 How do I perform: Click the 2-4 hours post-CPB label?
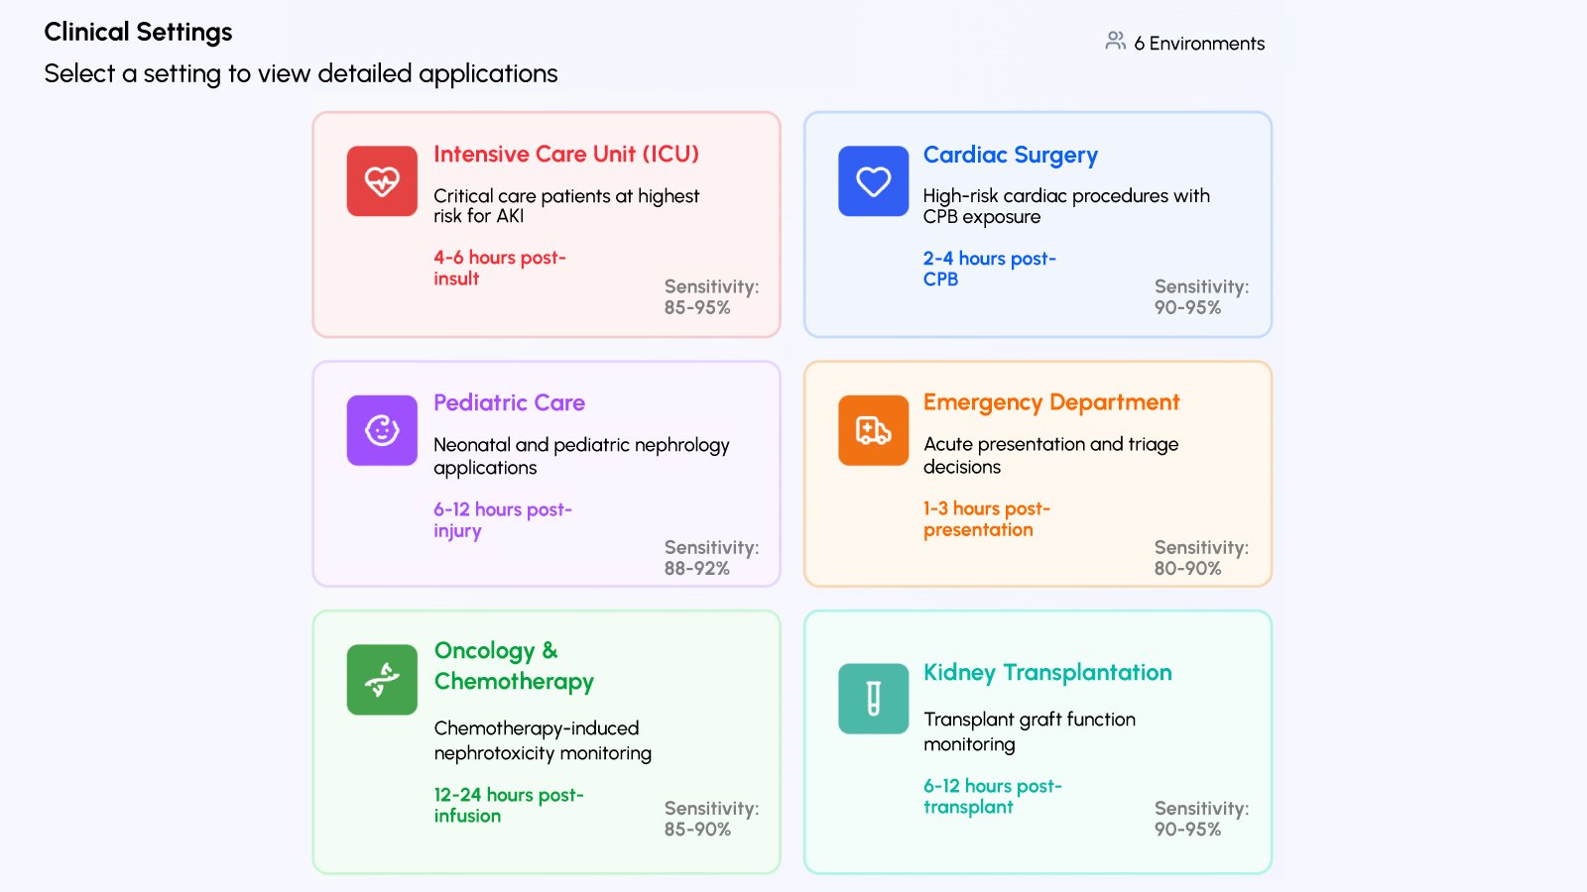click(x=989, y=269)
